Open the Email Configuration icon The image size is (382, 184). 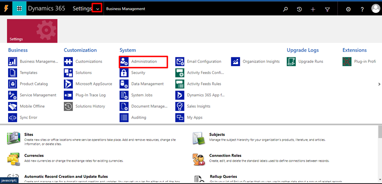coord(180,62)
